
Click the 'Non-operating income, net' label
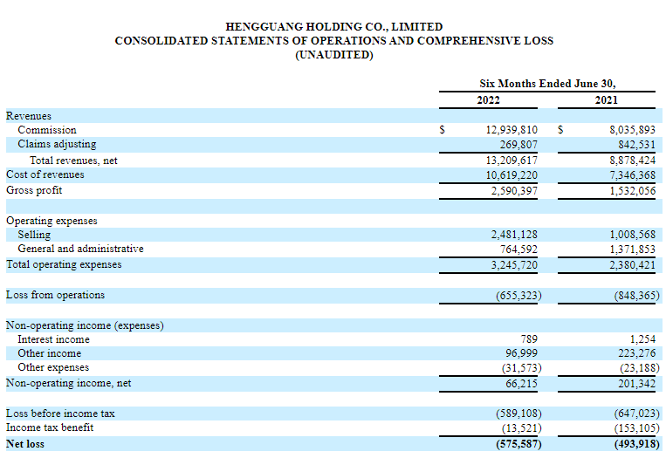[x=68, y=383]
